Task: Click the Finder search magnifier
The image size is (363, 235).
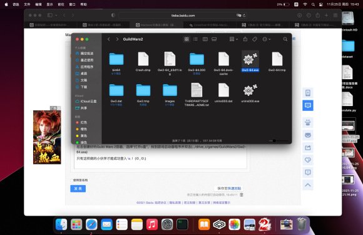Action: [285, 39]
